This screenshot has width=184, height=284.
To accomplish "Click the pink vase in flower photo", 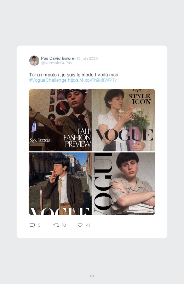I will click(x=135, y=138).
